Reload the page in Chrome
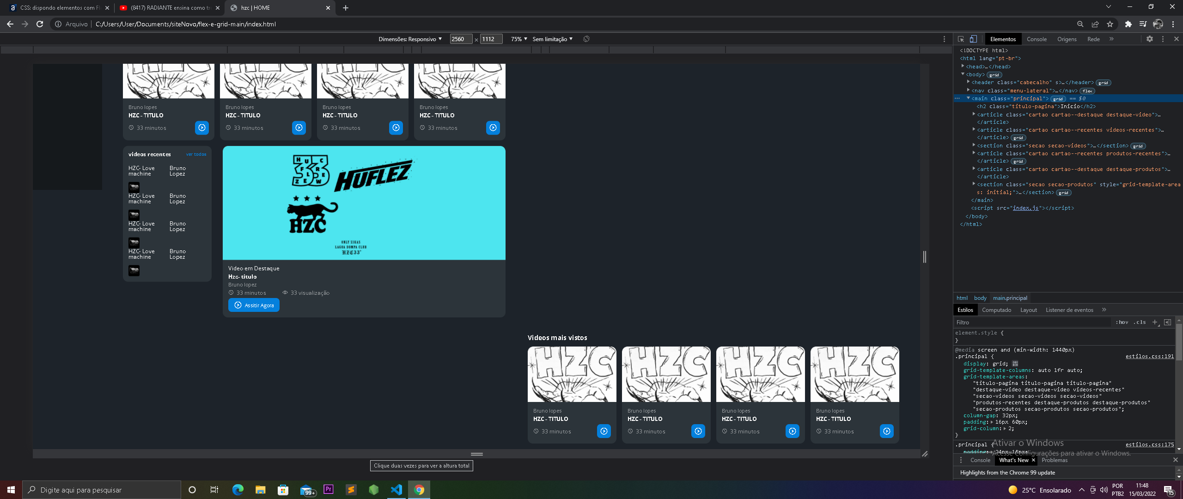The height and width of the screenshot is (499, 1183). click(x=40, y=24)
